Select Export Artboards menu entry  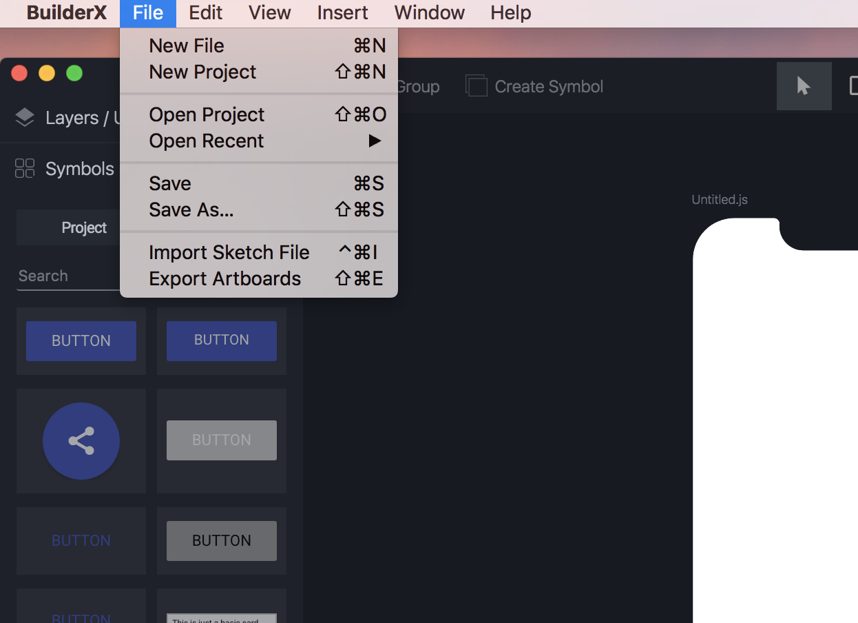coord(259,278)
